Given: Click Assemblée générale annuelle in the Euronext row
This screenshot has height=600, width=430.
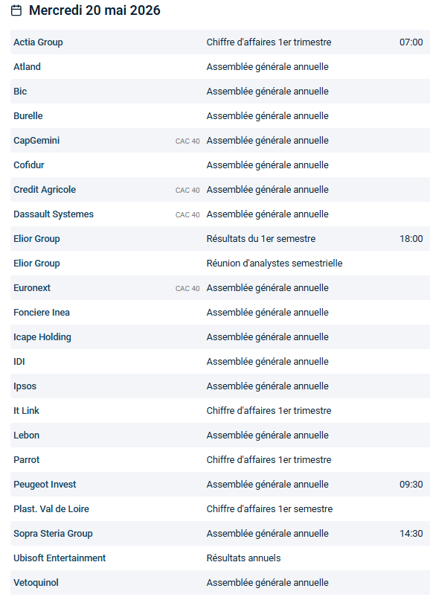Looking at the screenshot, I should pyautogui.click(x=267, y=288).
